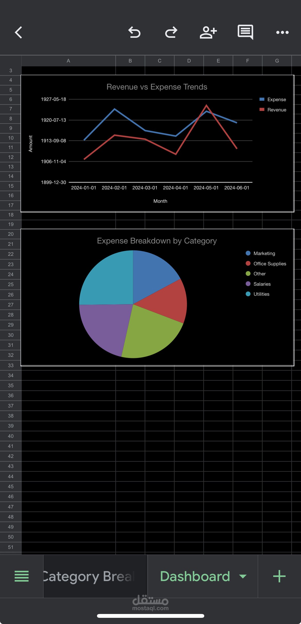Click the Month axis label
This screenshot has width=301, height=624.
(x=160, y=201)
